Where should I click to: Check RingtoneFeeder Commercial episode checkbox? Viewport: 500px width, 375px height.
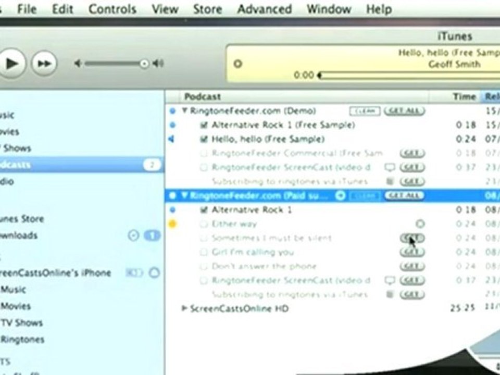(x=204, y=153)
